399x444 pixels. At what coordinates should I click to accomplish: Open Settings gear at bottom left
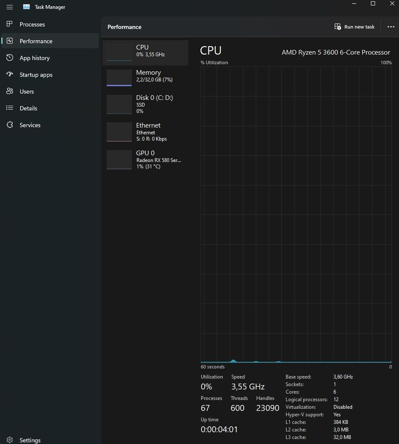(x=10, y=440)
